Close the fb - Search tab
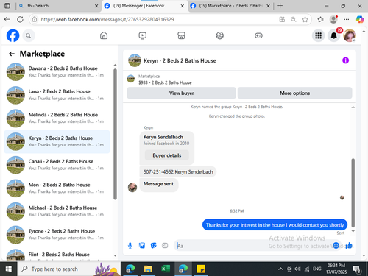The width and height of the screenshot is (368, 276). (96, 6)
